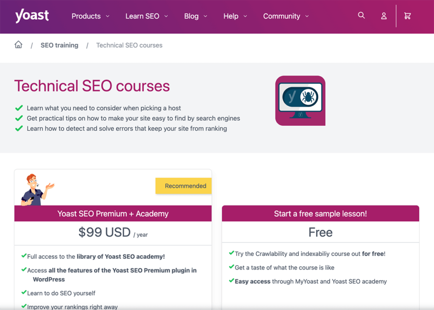Expand the Help navigation dropdown
Image resolution: width=434 pixels, height=310 pixels.
(x=235, y=16)
